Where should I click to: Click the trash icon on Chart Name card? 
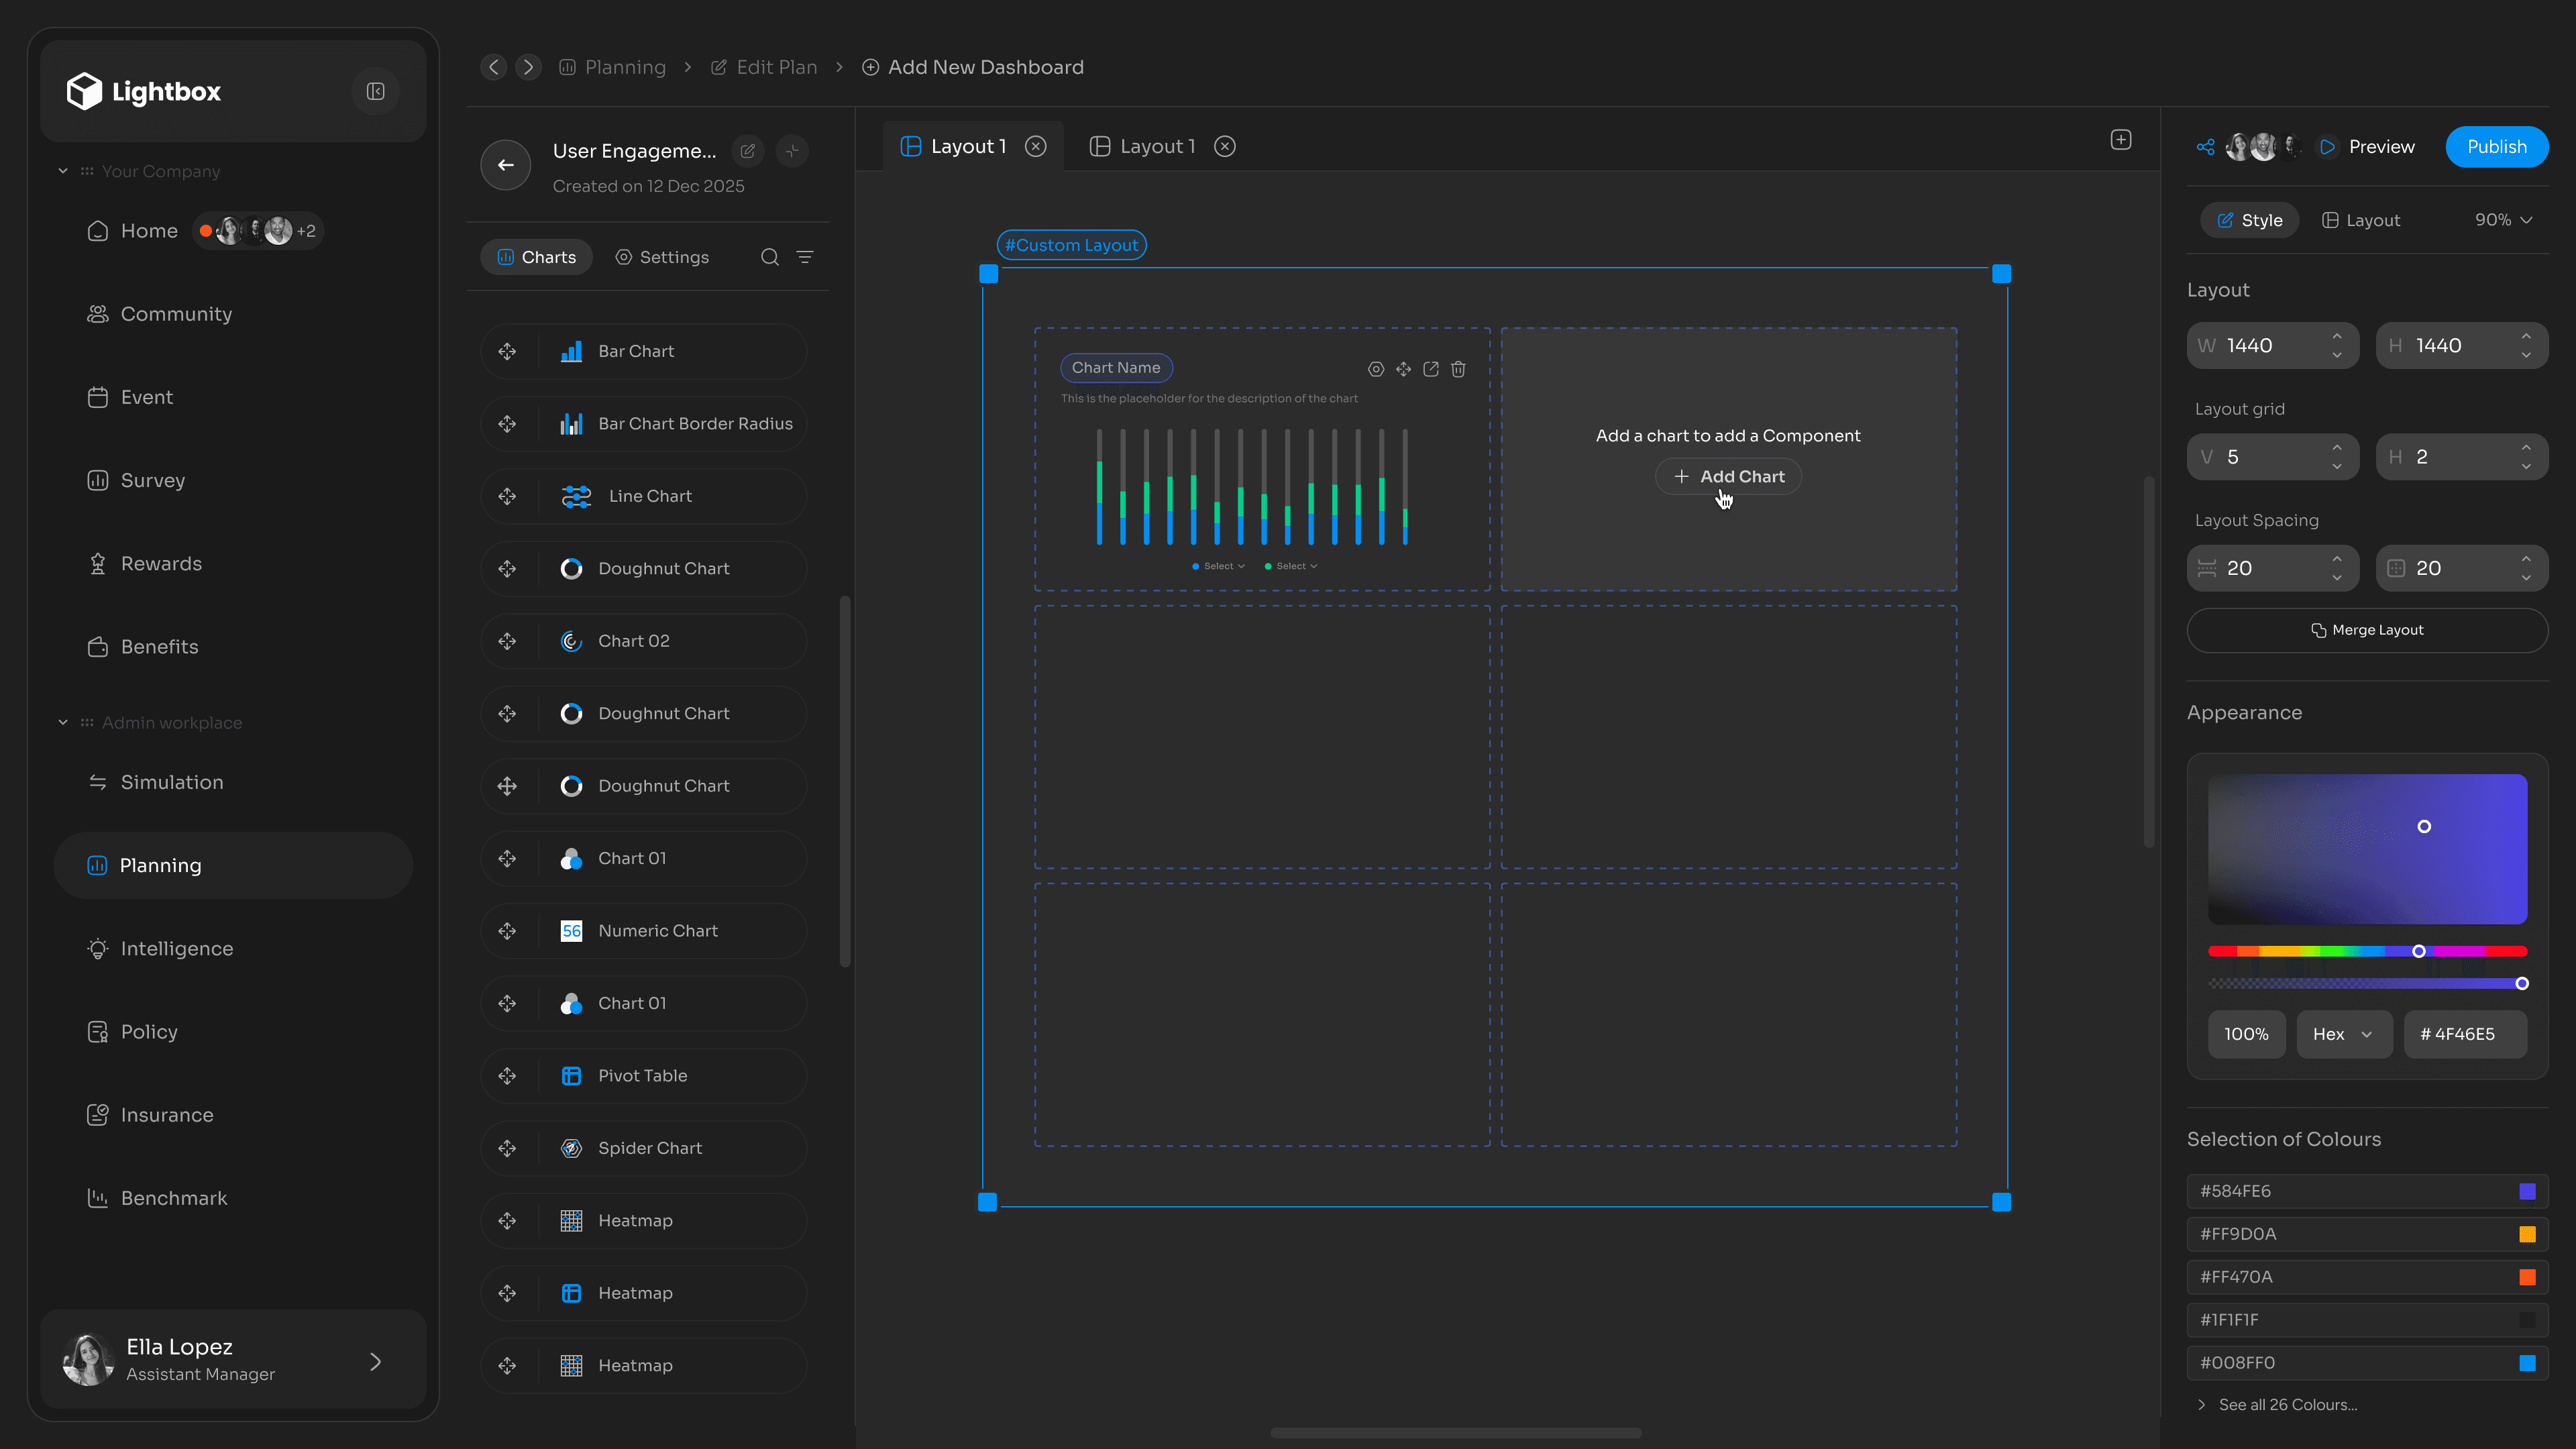tap(1458, 369)
